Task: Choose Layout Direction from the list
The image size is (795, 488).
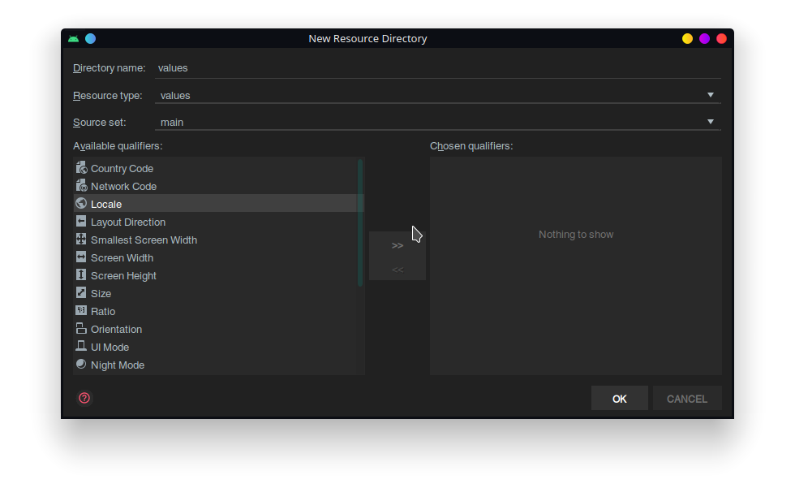Action: pyautogui.click(x=128, y=222)
